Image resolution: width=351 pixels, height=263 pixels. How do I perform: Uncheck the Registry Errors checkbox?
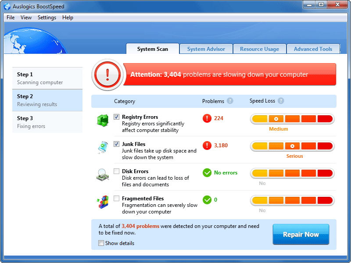pyautogui.click(x=116, y=117)
